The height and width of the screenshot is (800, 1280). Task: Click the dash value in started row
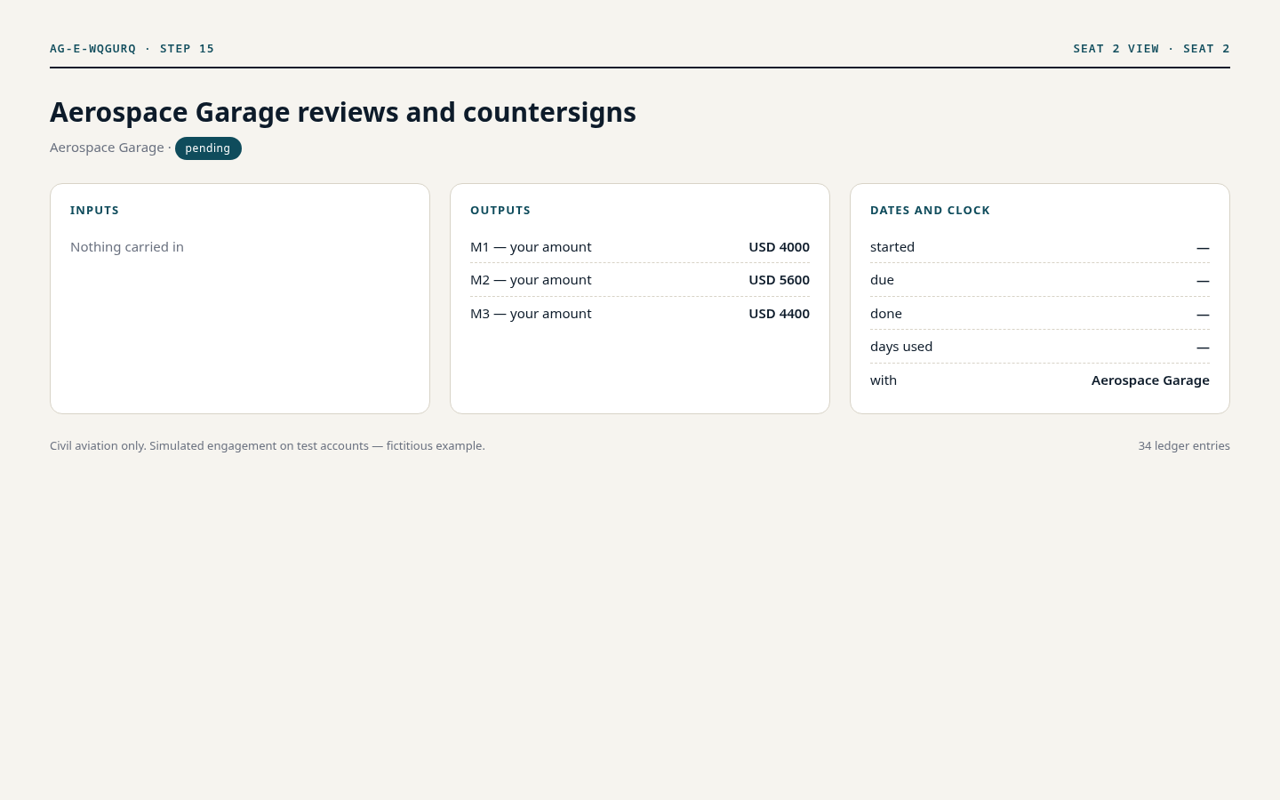tap(1203, 248)
